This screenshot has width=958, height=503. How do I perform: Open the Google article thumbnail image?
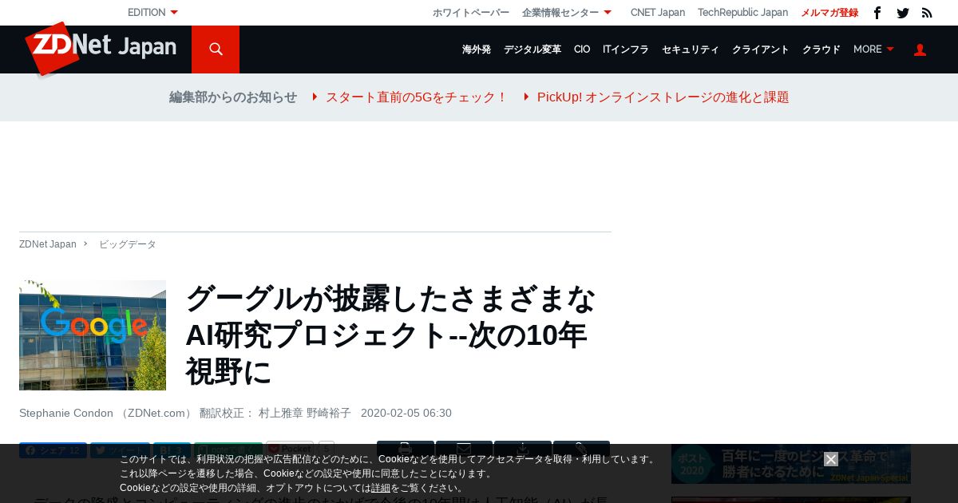click(93, 335)
